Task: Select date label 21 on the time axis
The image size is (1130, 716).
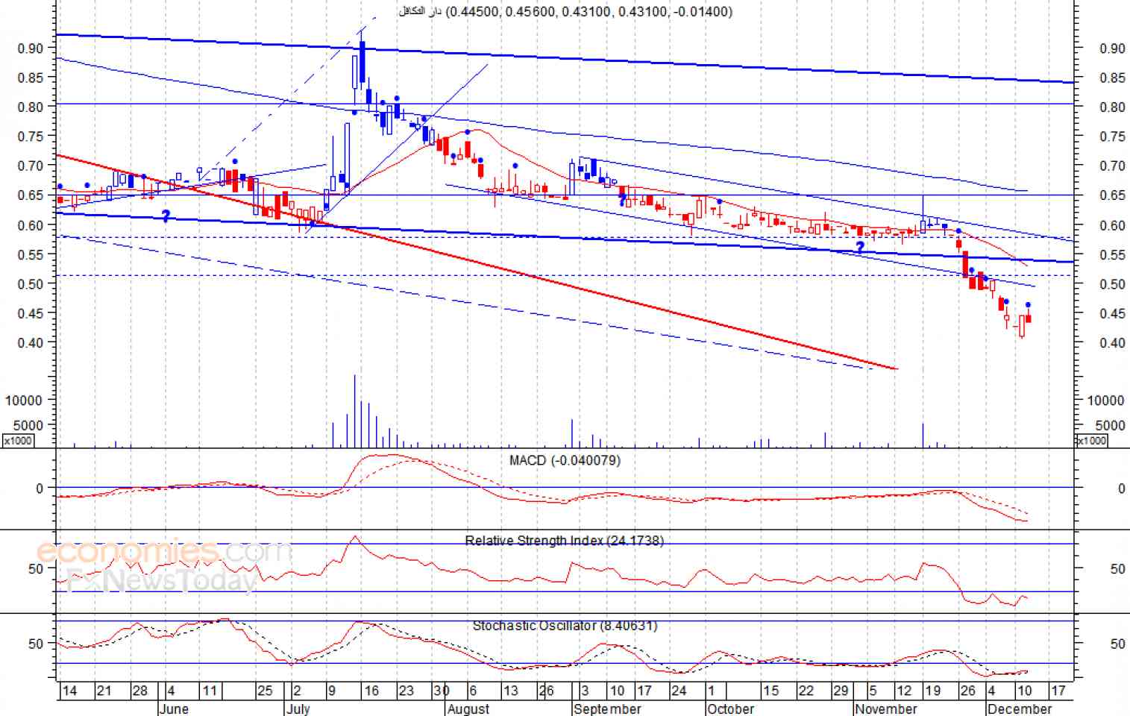Action: click(x=104, y=691)
